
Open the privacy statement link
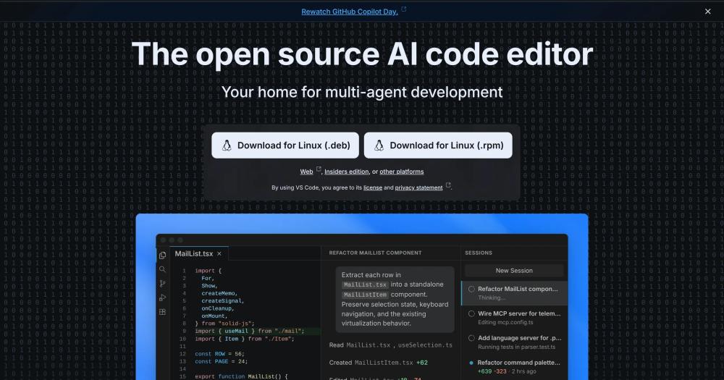coord(418,187)
